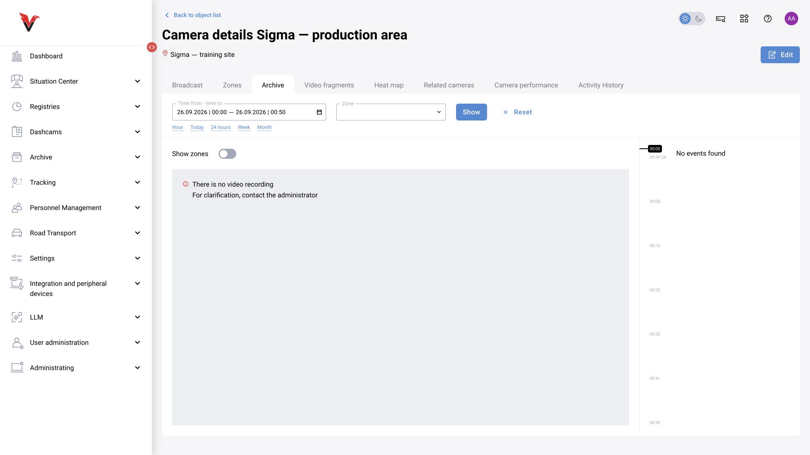Click the Edit button
This screenshot has height=455, width=810.
click(x=780, y=55)
